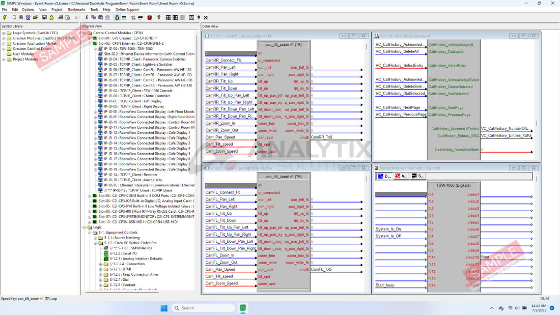Show hidden system tray icons with the chevron
Image resolution: width=560 pixels, height=315 pixels.
click(x=492, y=308)
